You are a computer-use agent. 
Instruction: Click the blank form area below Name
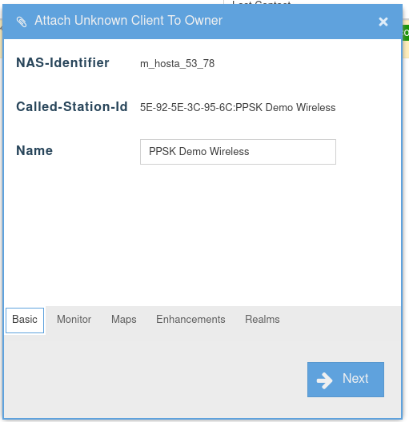point(202,234)
